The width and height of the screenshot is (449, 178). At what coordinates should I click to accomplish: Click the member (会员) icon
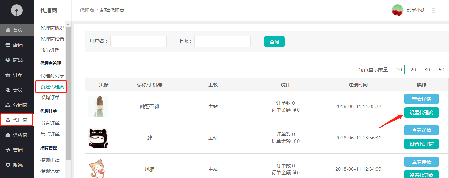coord(8,90)
